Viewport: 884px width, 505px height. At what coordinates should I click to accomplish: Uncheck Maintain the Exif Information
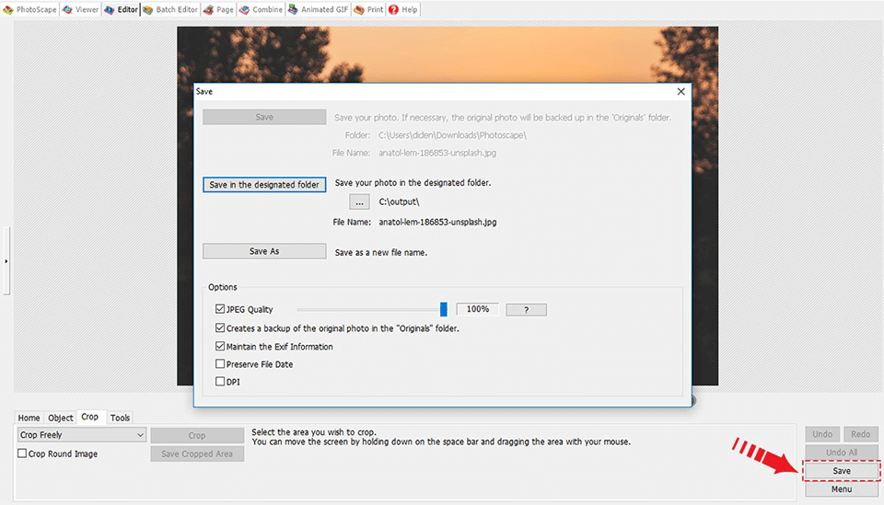click(x=220, y=347)
